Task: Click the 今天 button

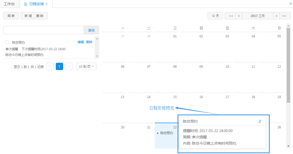Action: point(215,16)
